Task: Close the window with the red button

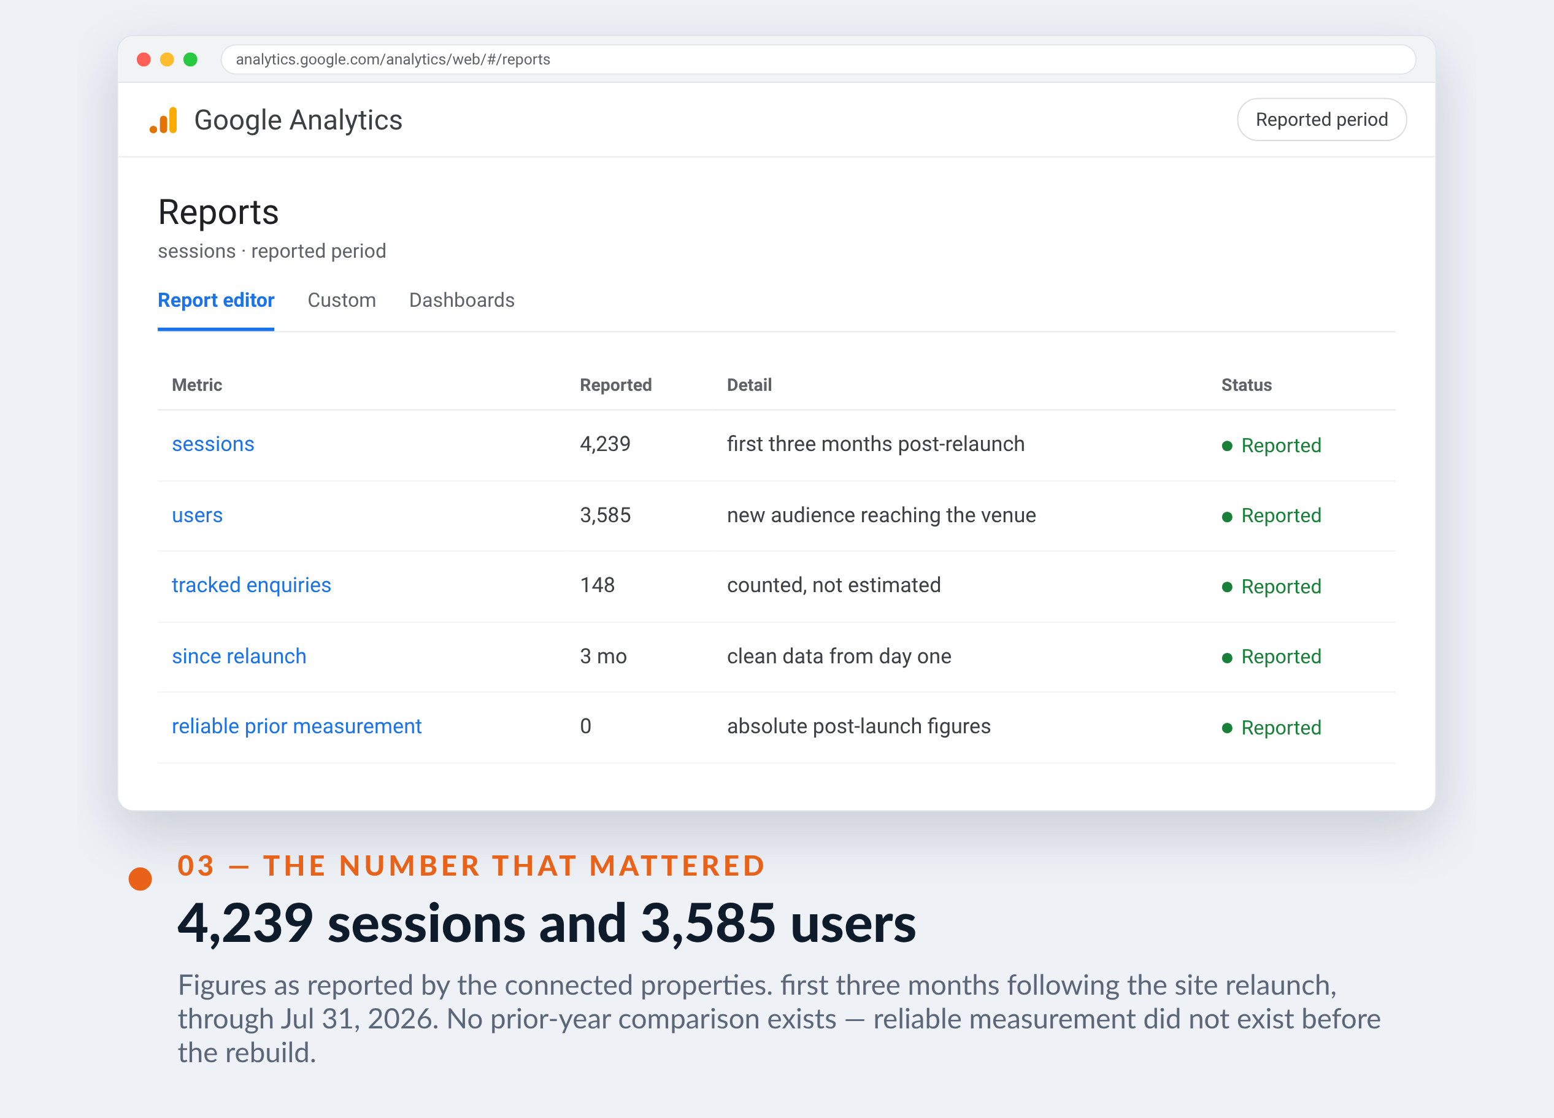Action: click(144, 60)
